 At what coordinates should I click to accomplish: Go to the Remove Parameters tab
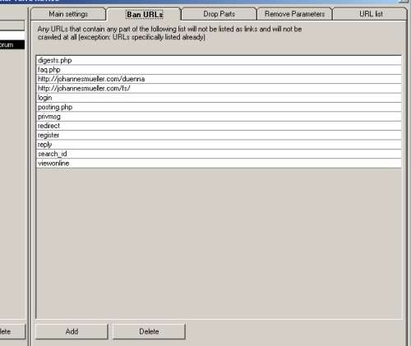point(294,14)
